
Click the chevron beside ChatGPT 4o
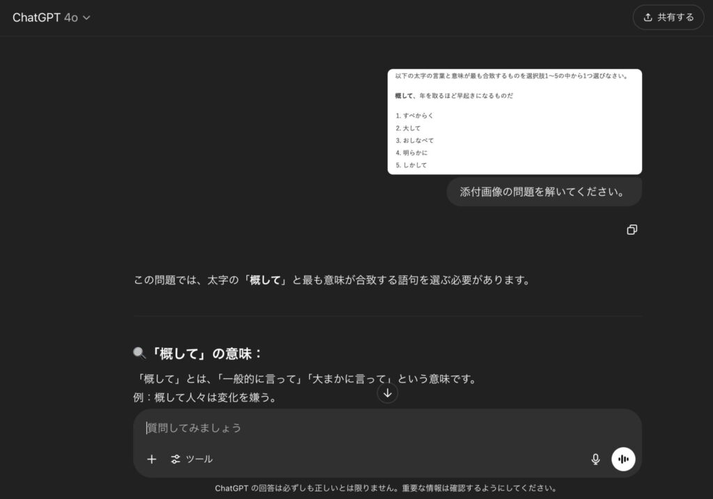pos(87,18)
